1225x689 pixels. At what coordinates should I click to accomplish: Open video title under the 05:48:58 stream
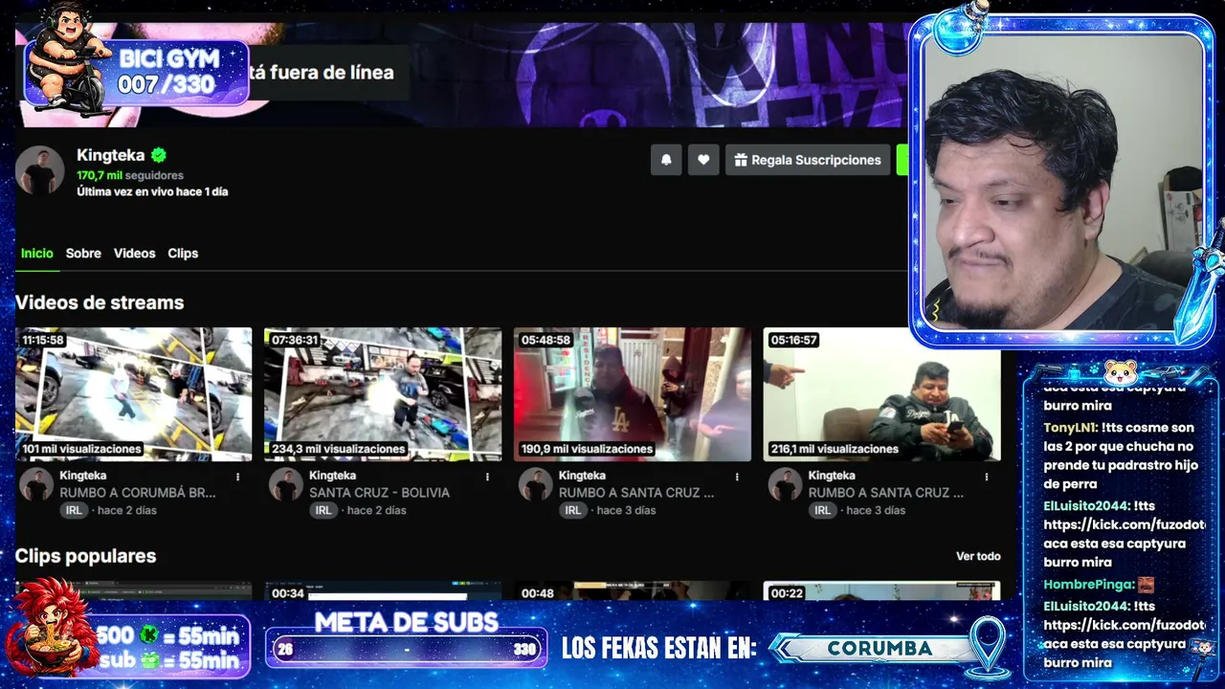[x=636, y=493]
